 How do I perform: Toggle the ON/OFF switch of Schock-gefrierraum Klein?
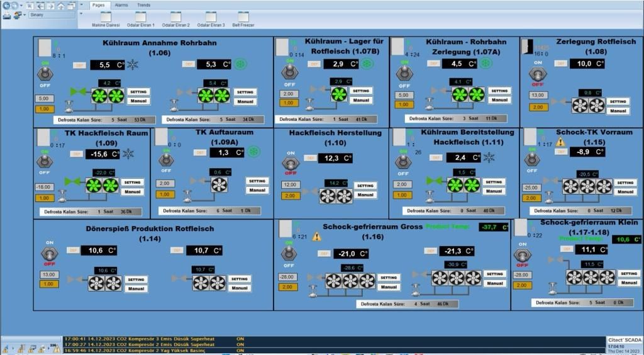point(522,255)
